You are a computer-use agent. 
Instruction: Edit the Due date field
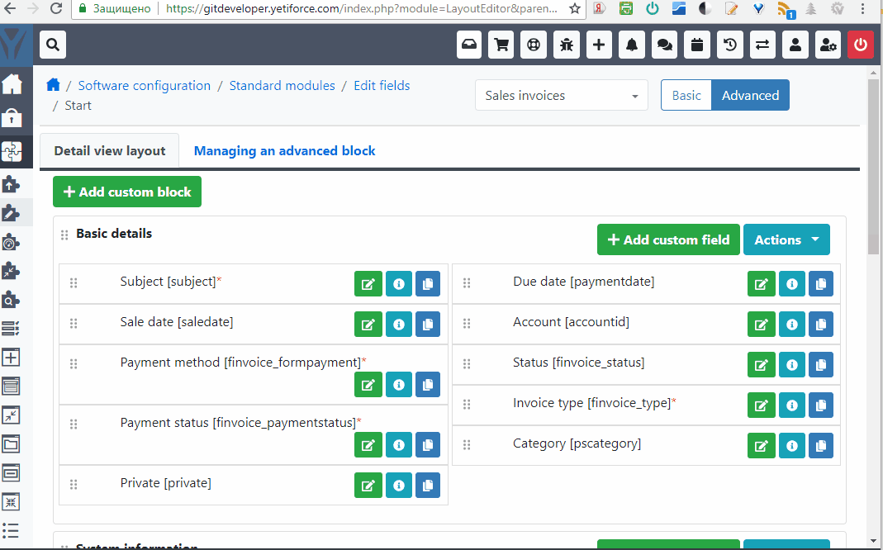pos(762,284)
